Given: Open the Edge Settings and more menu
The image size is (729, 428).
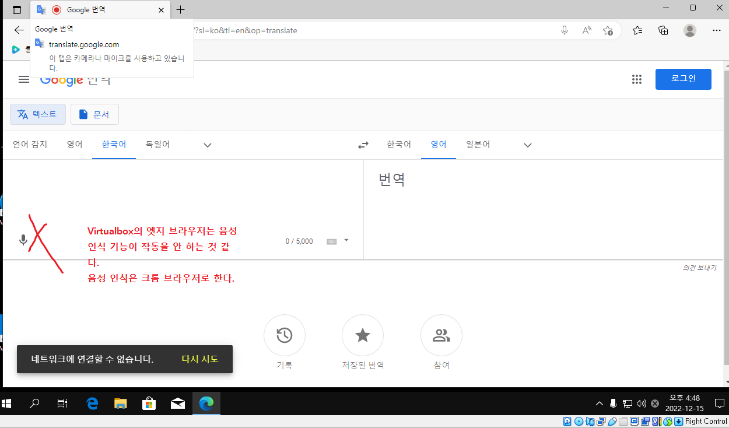Looking at the screenshot, I should 717,30.
